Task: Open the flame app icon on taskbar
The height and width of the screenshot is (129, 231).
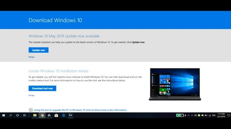Action: [49, 115]
